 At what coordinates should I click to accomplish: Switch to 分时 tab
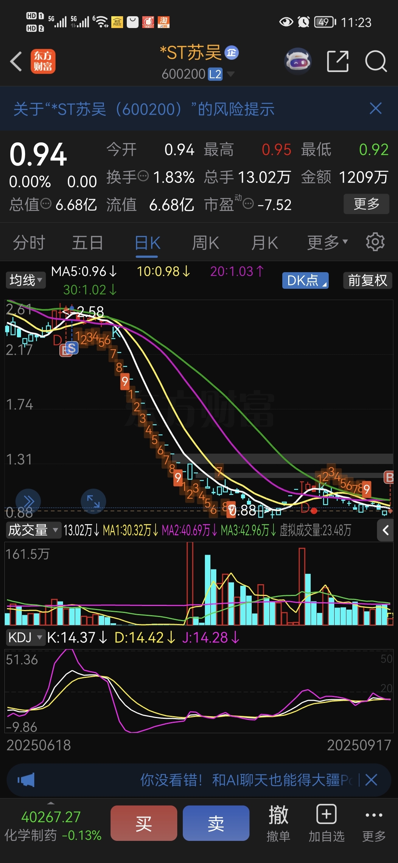pyautogui.click(x=29, y=243)
